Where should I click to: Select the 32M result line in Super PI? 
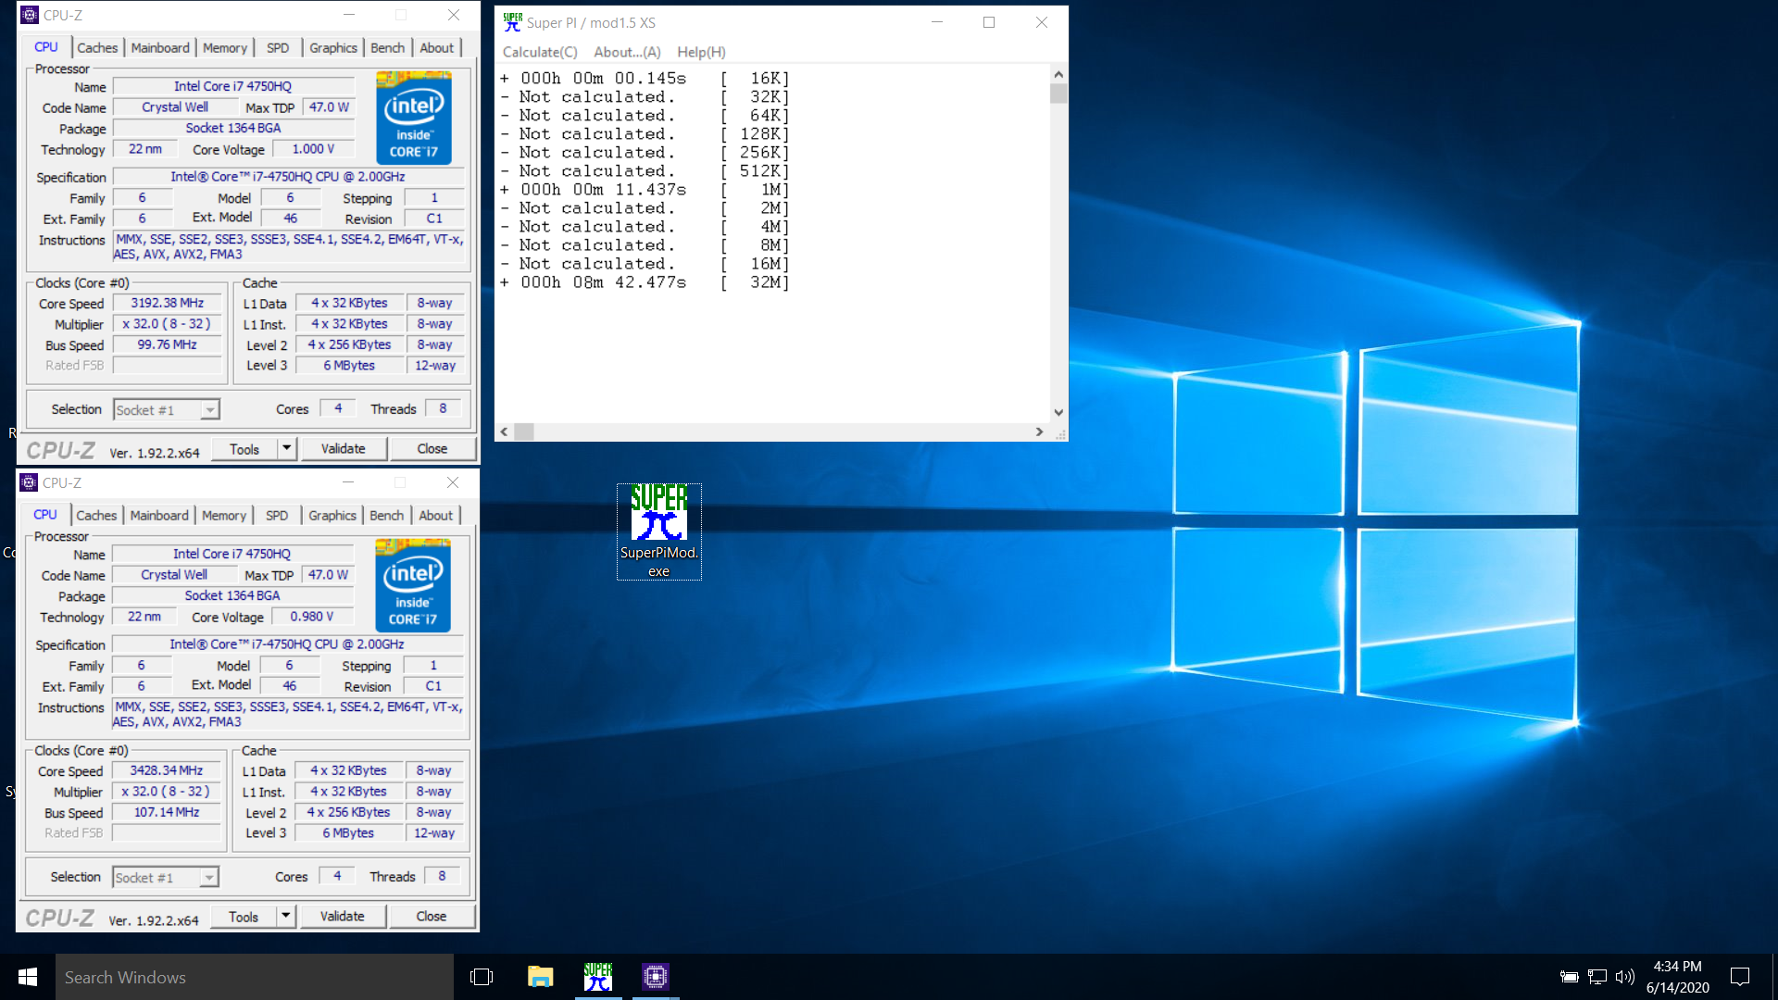coord(645,282)
